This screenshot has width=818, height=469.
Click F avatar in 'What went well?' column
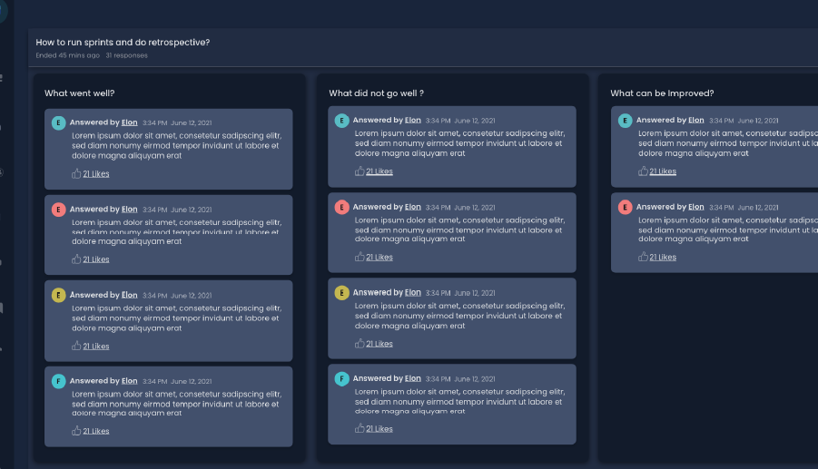tap(59, 381)
